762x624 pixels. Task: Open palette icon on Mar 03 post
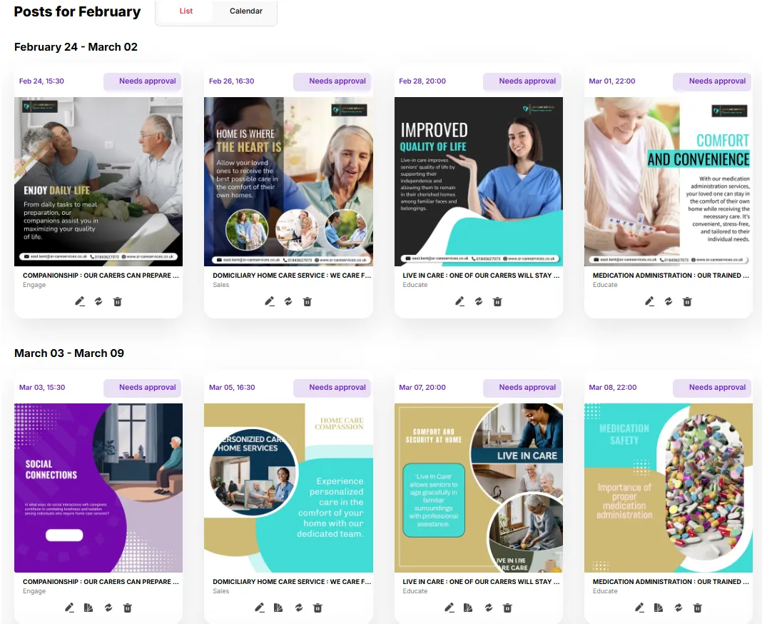coord(88,608)
